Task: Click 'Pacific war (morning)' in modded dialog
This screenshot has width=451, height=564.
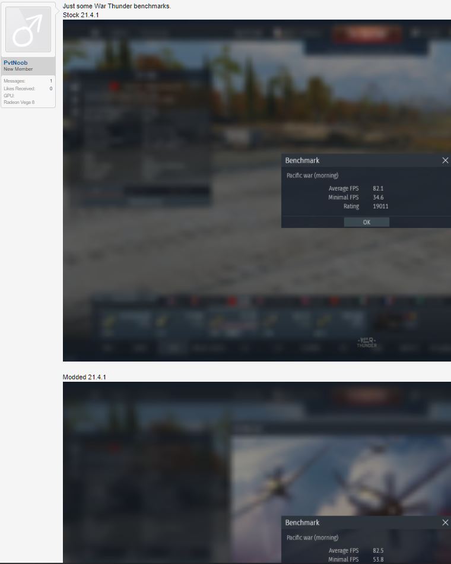Action: click(x=312, y=538)
